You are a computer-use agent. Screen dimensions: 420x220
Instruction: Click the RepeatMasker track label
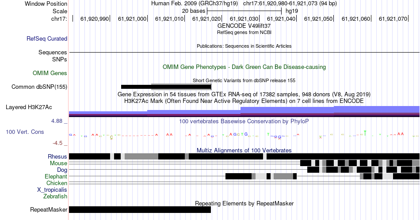coord(49,209)
